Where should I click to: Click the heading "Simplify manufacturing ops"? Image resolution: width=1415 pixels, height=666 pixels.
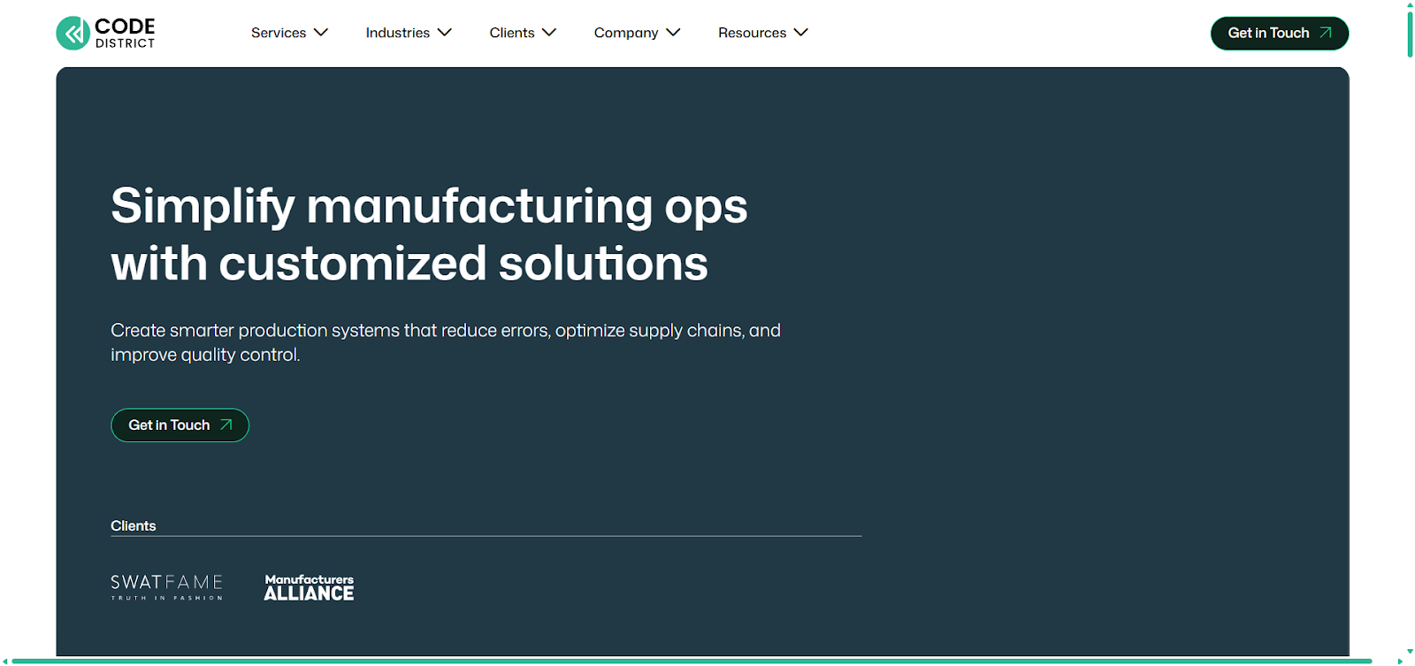[429, 206]
